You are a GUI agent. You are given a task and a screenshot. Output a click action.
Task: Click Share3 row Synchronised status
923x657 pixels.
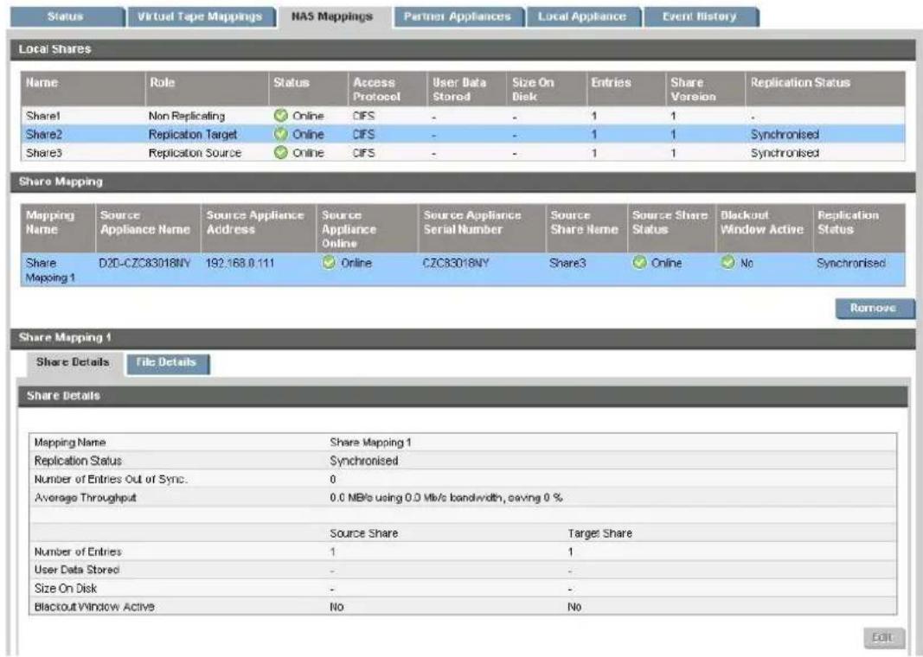(x=785, y=152)
